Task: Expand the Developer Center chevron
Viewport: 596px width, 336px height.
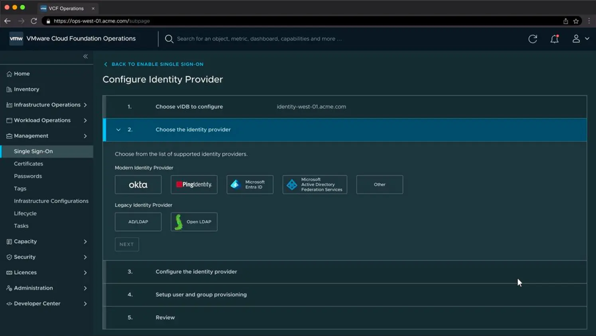Action: 85,304
